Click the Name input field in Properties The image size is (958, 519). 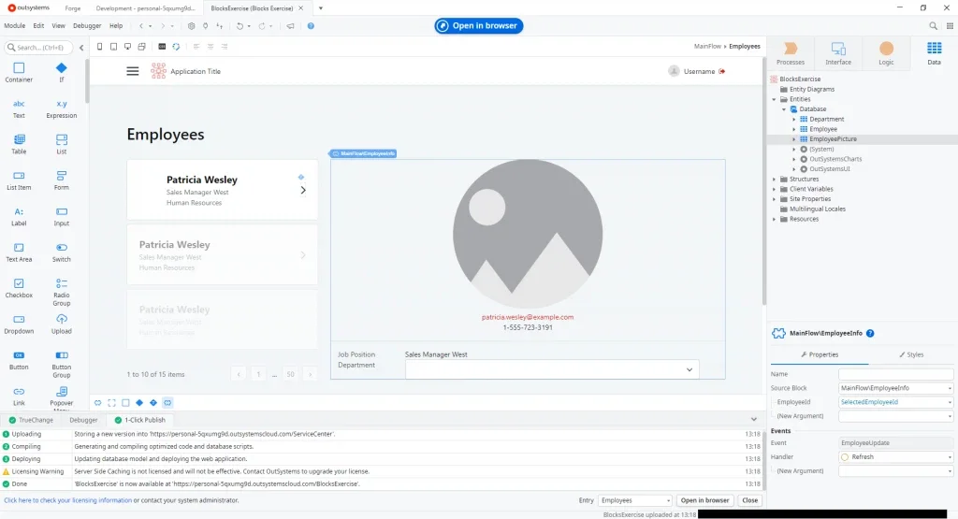click(x=895, y=374)
